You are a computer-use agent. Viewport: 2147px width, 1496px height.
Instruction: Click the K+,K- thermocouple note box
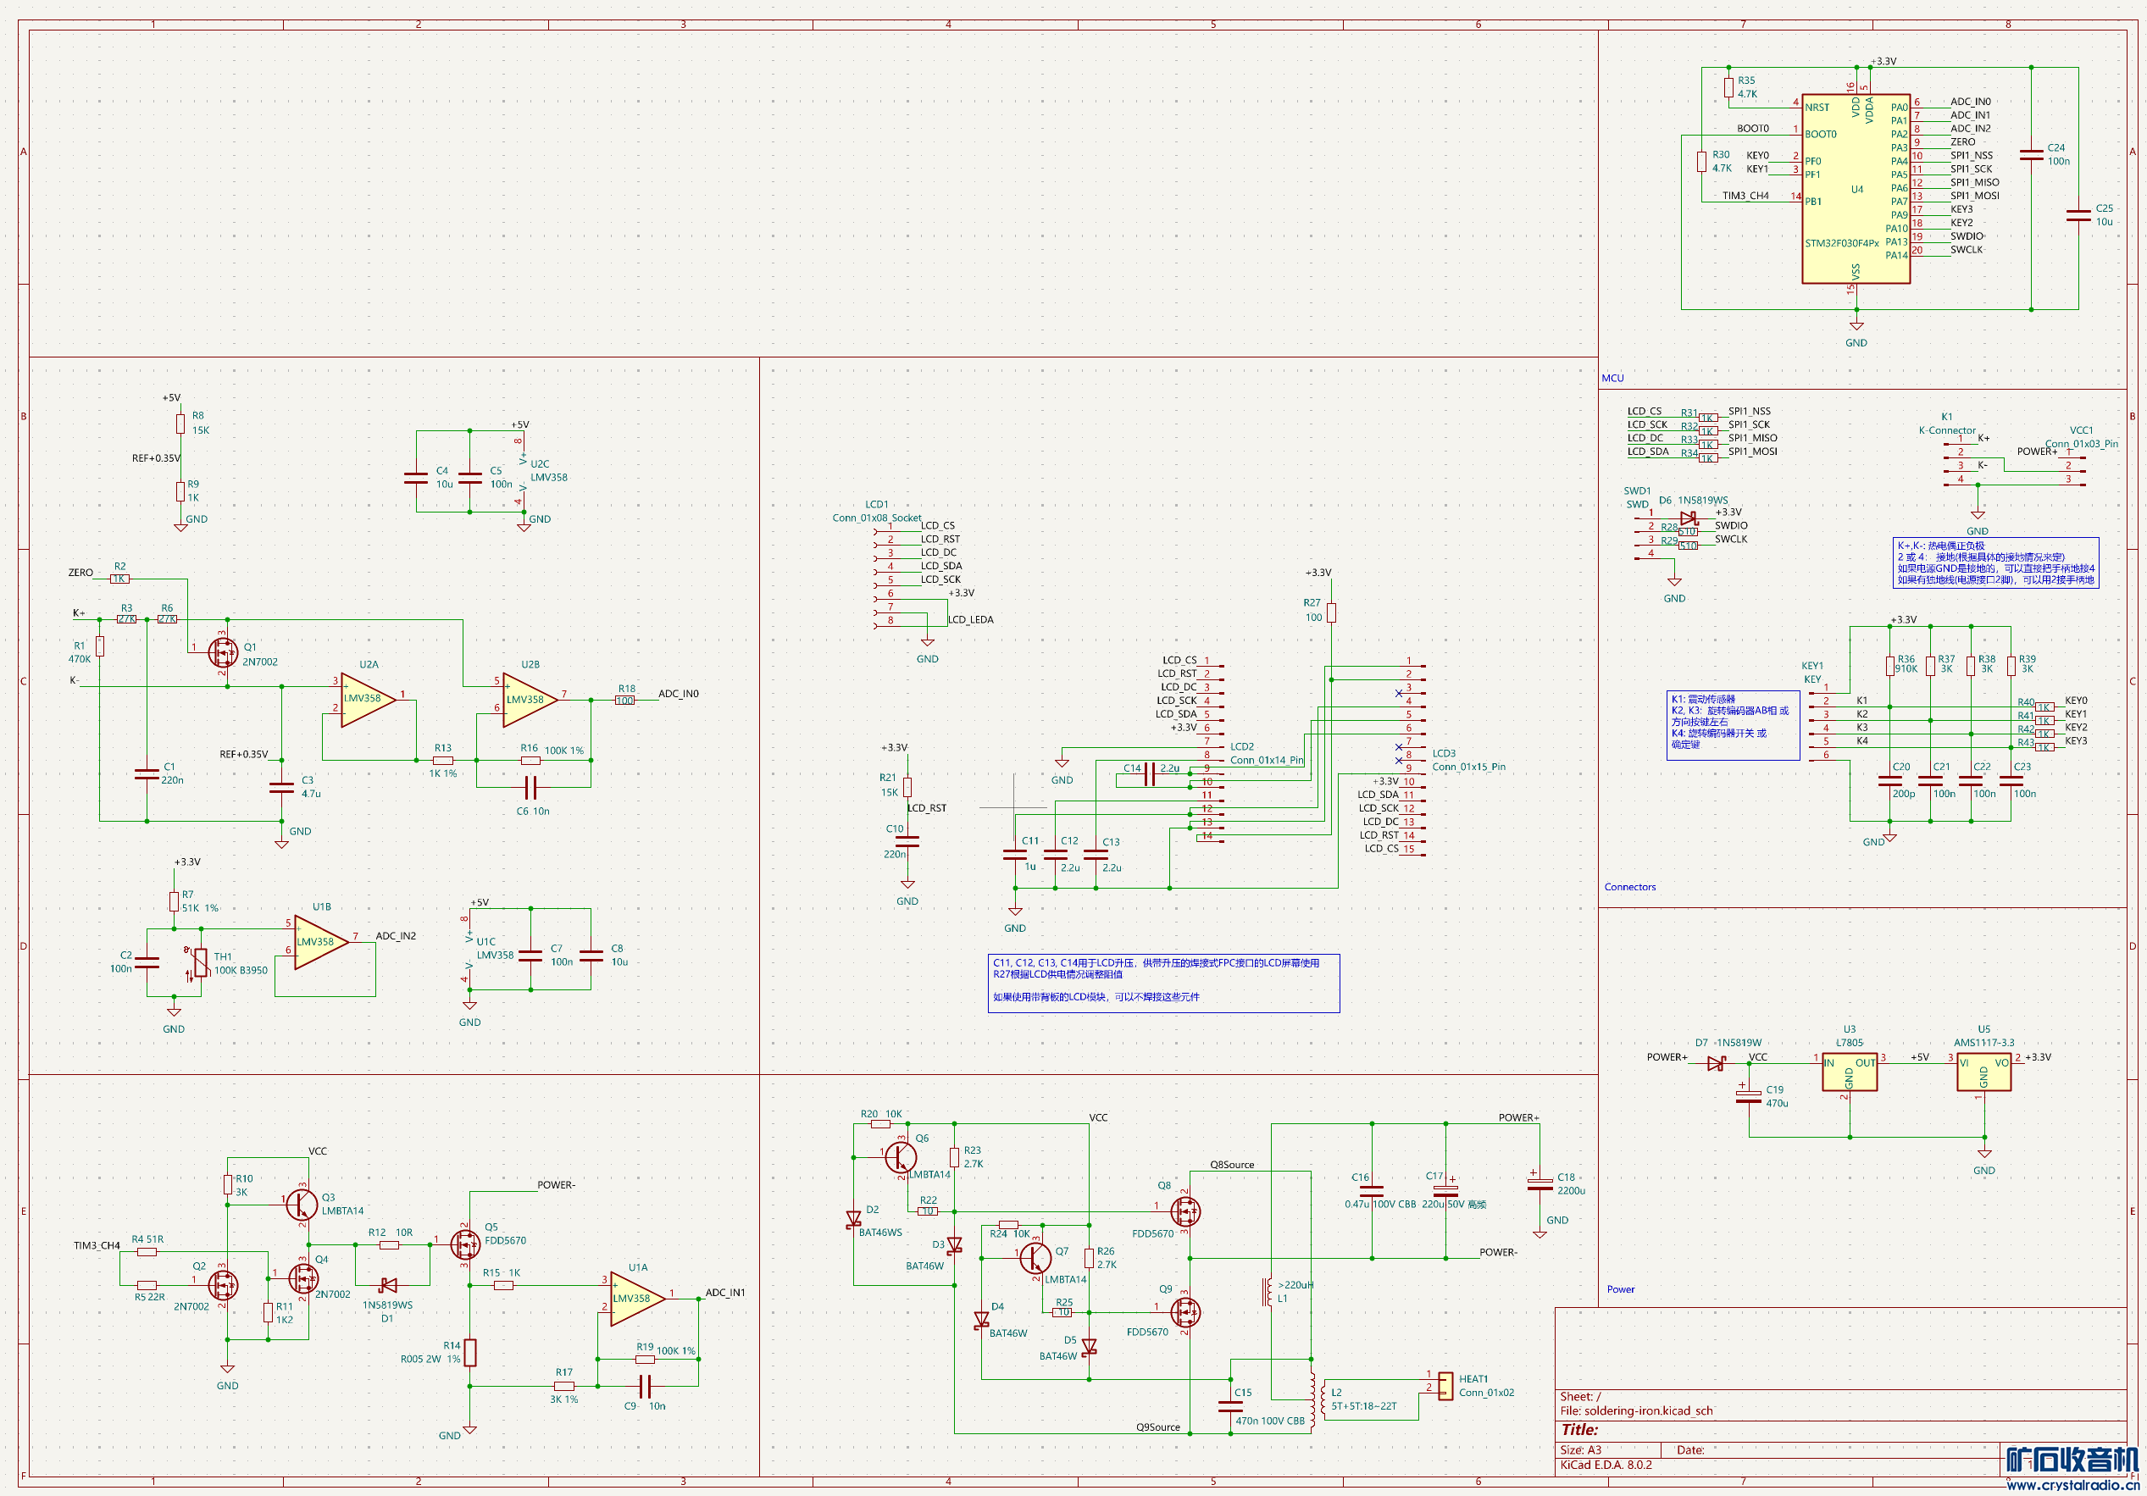(x=1995, y=562)
